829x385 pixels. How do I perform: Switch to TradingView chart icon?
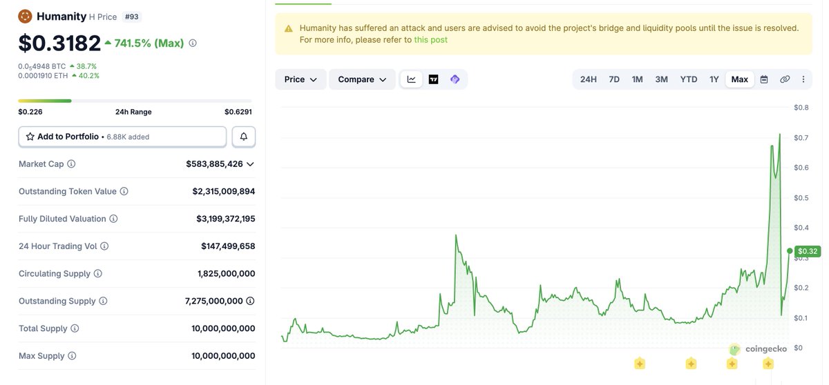[x=434, y=79]
